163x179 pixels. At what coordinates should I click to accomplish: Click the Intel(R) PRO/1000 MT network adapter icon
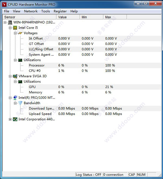click(x=15, y=98)
